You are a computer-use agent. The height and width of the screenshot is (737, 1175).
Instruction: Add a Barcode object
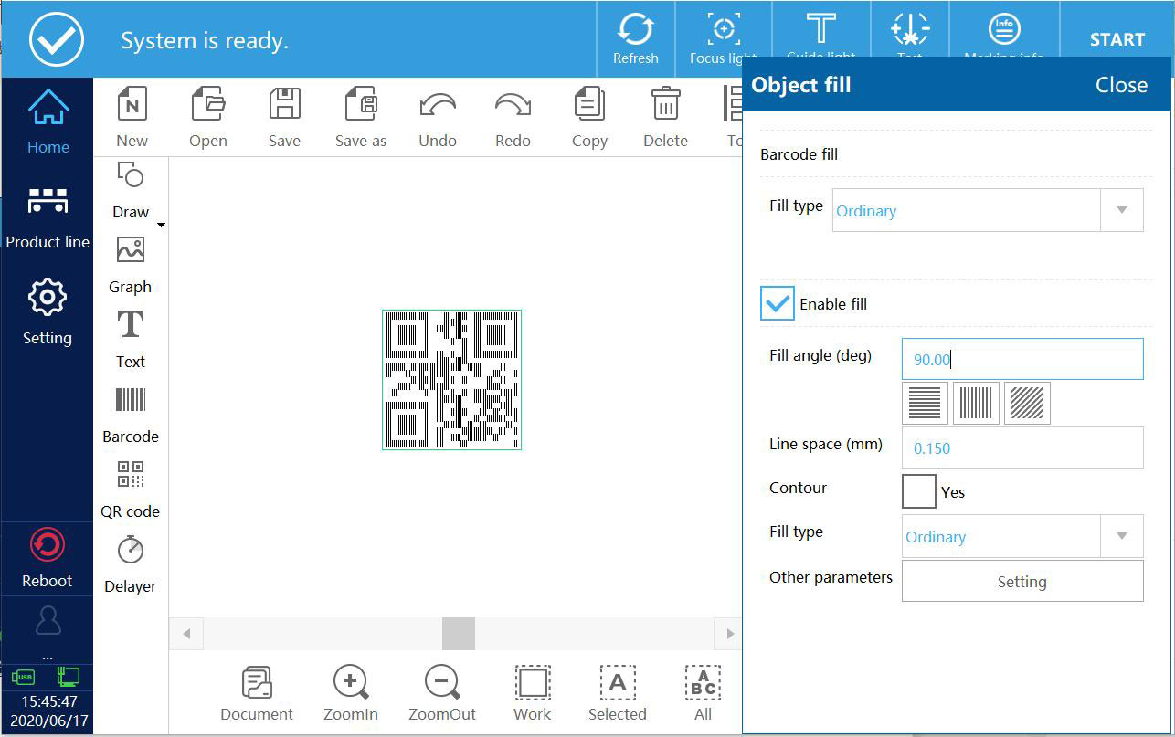[x=131, y=400]
